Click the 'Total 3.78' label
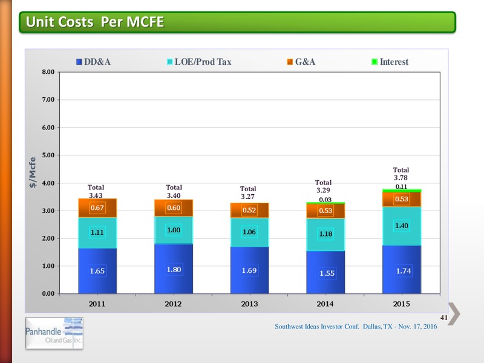The width and height of the screenshot is (484, 363). pos(401,174)
